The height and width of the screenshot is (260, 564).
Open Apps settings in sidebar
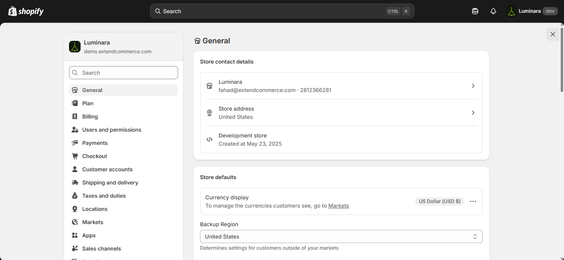pos(124,235)
